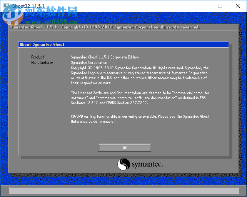Click the Symantec Ghost 11.5.1 copyright header line
Screen dimensions: 247x197
coord(105,27)
